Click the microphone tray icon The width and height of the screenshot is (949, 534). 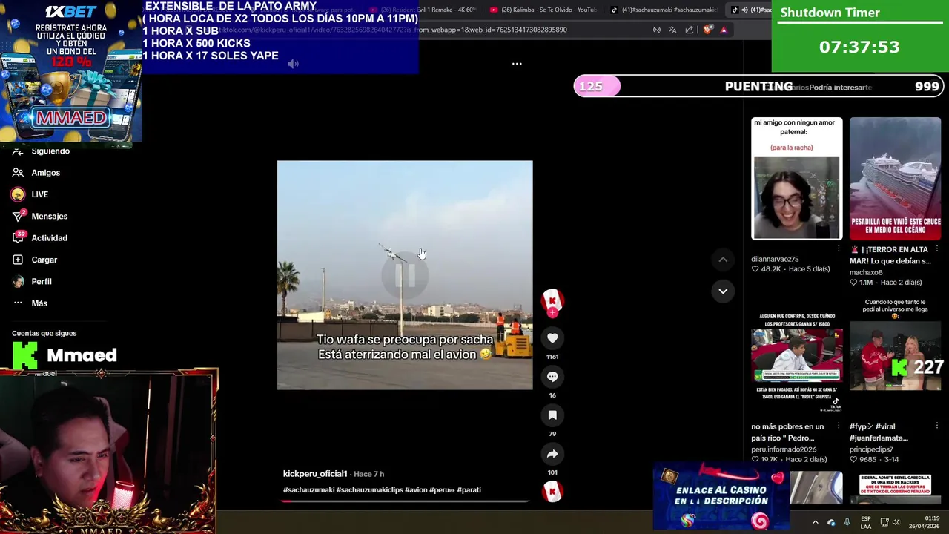pos(847,522)
